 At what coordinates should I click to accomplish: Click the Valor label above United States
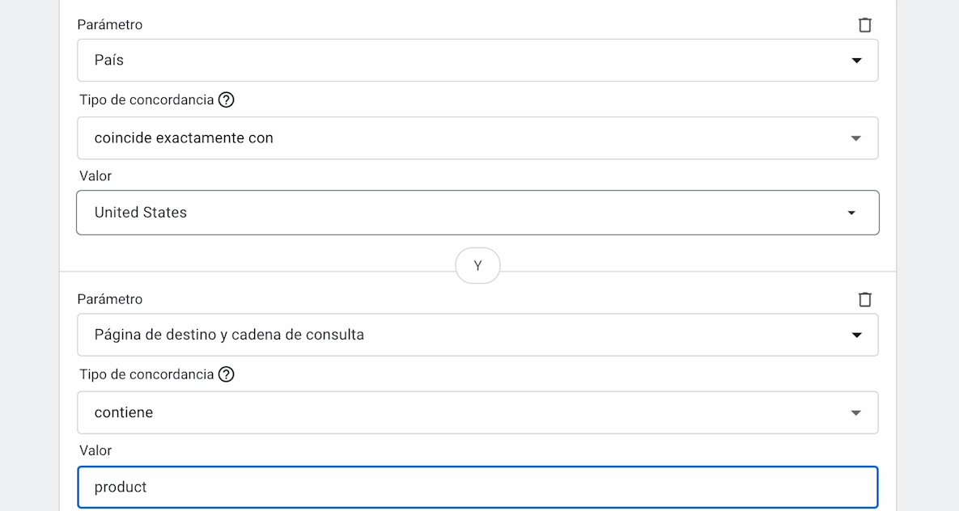pyautogui.click(x=95, y=176)
